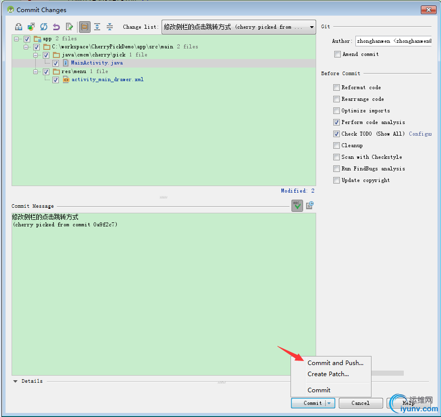Click the Refresh Changes toolbar icon
Image resolution: width=441 pixels, height=417 pixels.
[x=44, y=27]
